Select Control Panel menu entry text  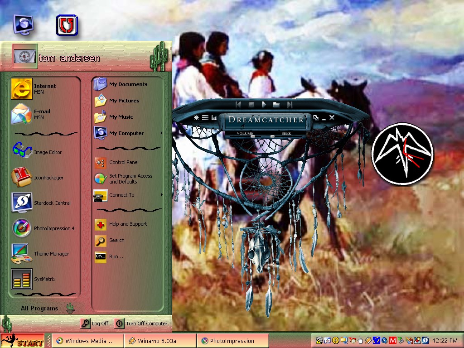pyautogui.click(x=124, y=162)
